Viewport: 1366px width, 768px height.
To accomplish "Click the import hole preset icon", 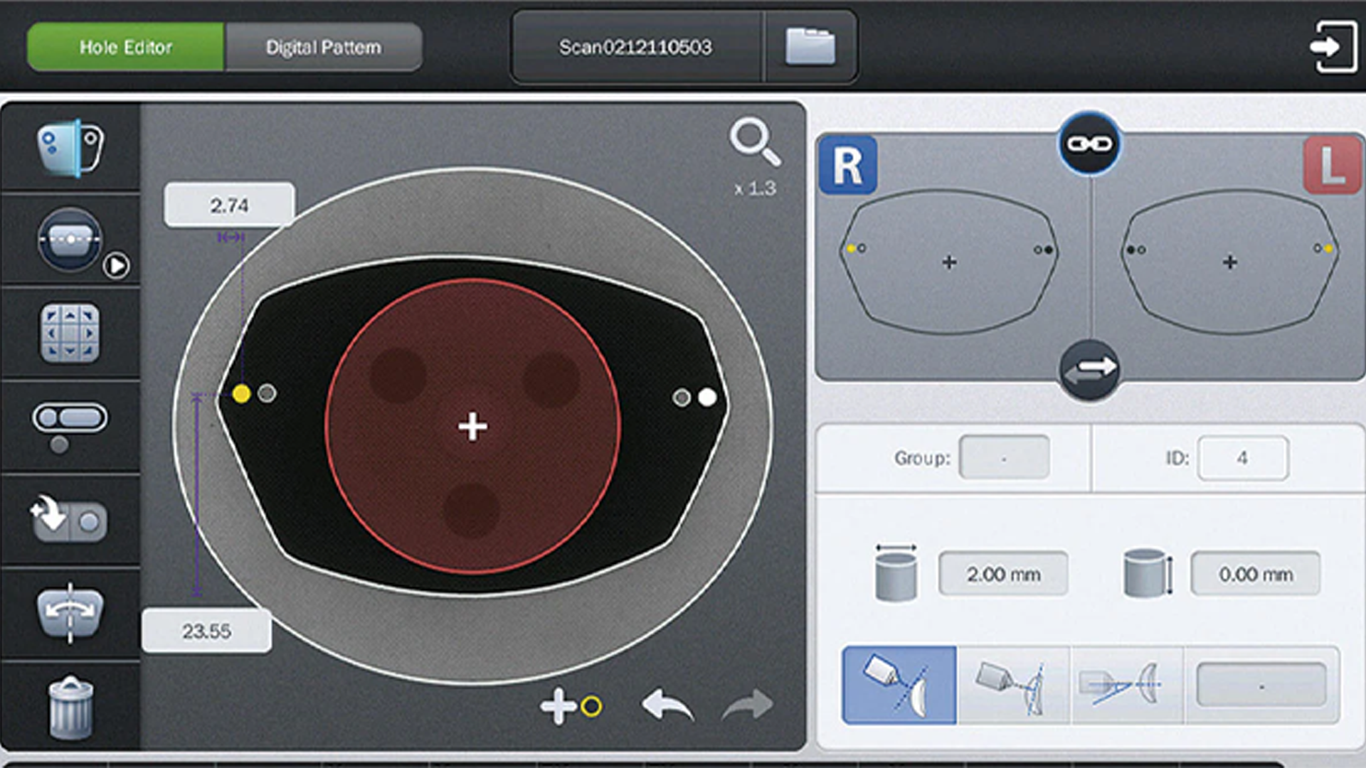I will click(x=70, y=519).
